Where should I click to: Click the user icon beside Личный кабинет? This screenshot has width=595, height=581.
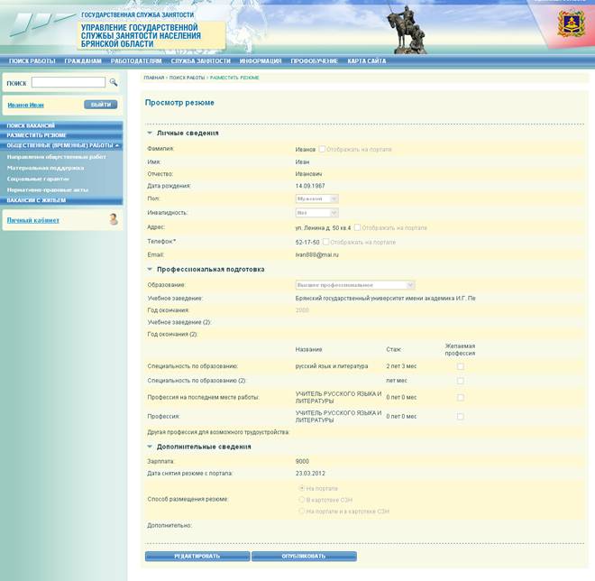pos(114,219)
